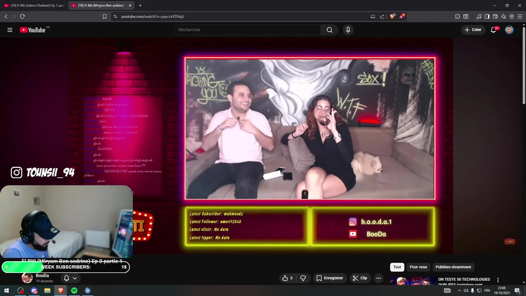
Task: Bookmark this page icon
Action: click(x=104, y=16)
